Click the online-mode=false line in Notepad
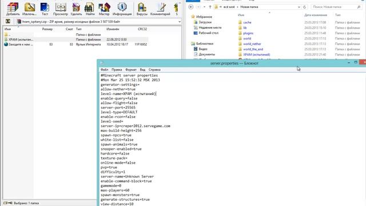Viewport: 366px width, 206px height. (118, 163)
